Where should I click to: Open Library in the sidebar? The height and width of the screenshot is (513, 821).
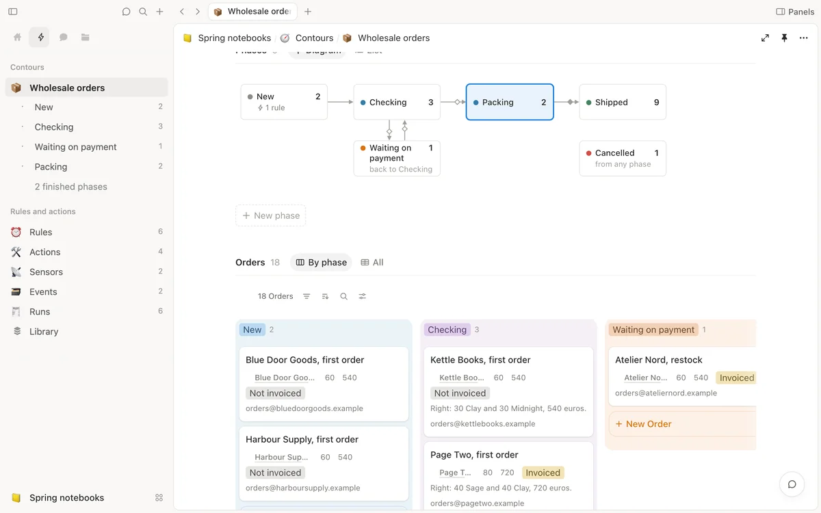coord(86,331)
